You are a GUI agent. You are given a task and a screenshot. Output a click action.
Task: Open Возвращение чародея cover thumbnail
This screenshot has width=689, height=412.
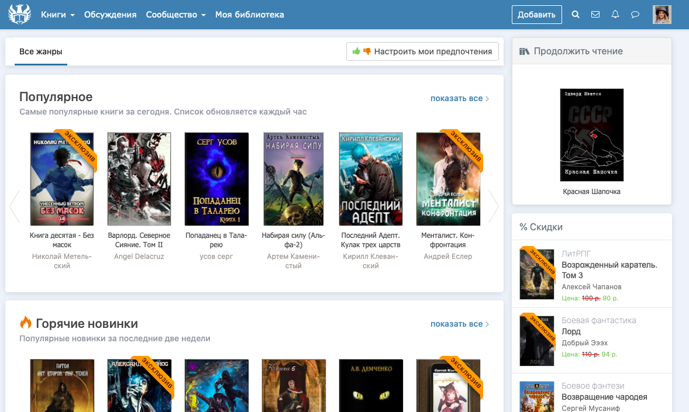coord(537,396)
